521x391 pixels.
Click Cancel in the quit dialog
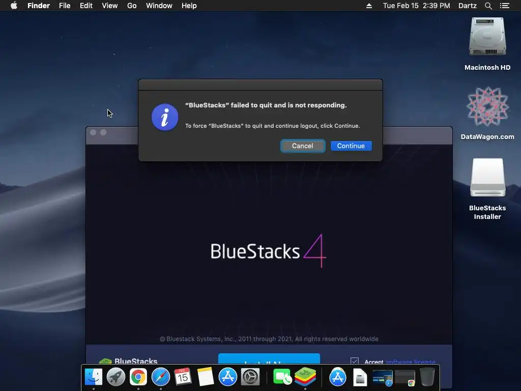click(x=302, y=146)
